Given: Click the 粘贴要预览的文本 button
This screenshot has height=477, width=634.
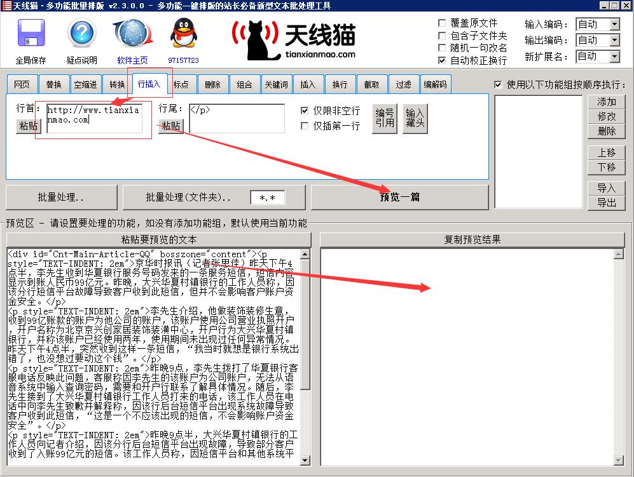Looking at the screenshot, I should click(158, 239).
